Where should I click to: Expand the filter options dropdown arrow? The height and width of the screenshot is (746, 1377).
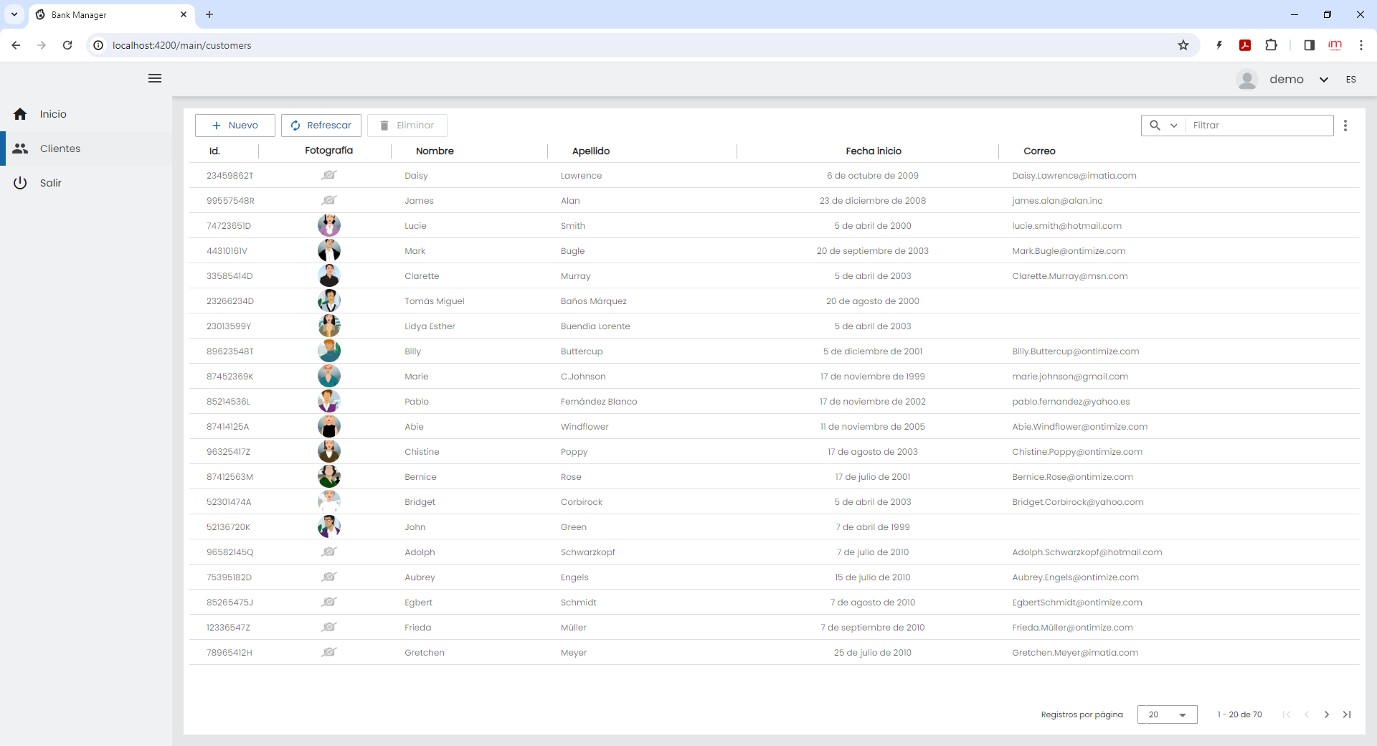click(x=1174, y=126)
